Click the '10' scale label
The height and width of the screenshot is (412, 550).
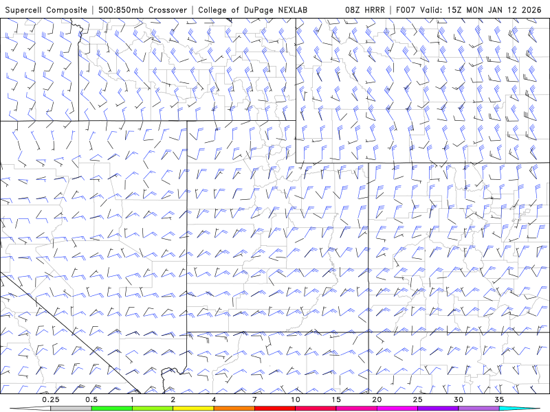[296, 400]
